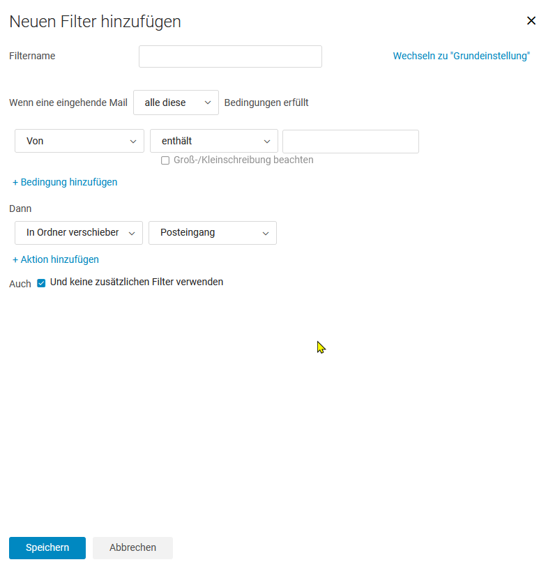Open the 'Von' field dropdown
The height and width of the screenshot is (569, 546).
[79, 141]
